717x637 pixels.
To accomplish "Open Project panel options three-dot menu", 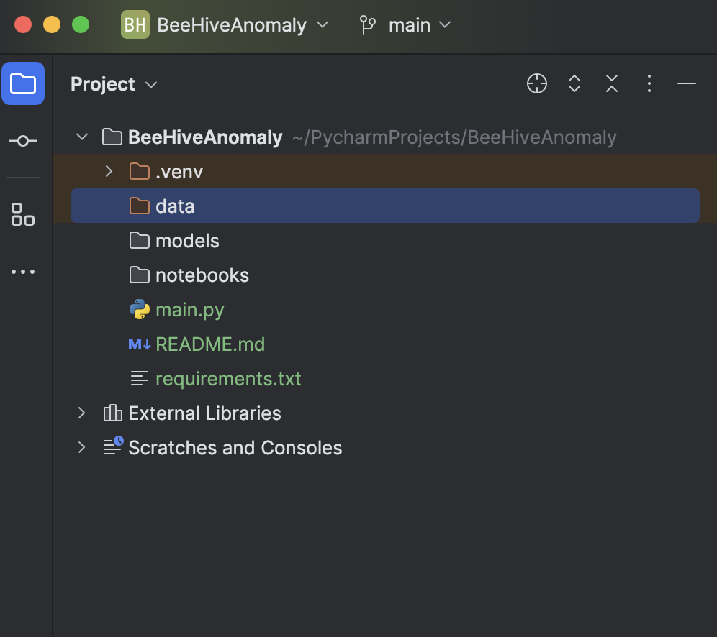I will [649, 84].
